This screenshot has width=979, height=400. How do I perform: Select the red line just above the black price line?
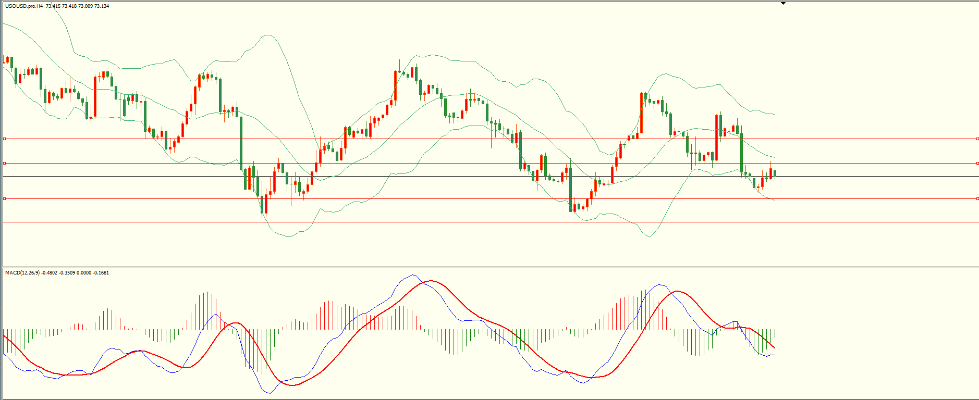pyautogui.click(x=490, y=164)
